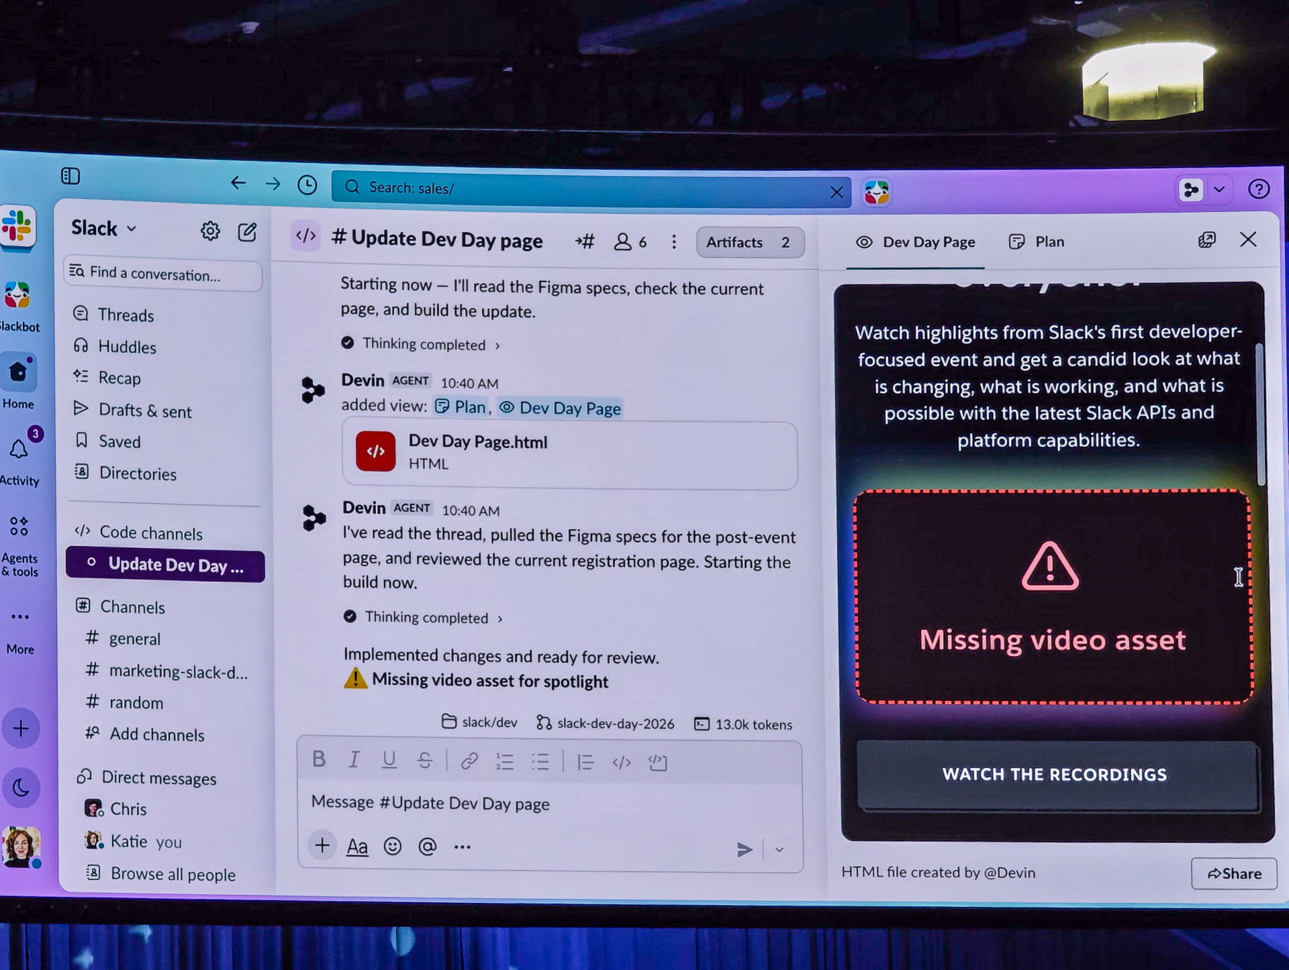Open the Slack workspace name dropdown
The width and height of the screenshot is (1289, 970).
click(104, 228)
